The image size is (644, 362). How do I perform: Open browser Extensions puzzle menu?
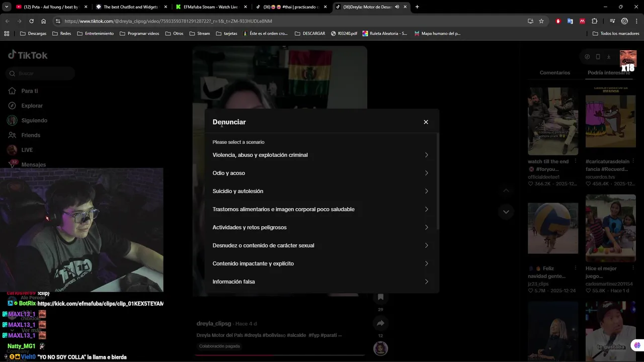595,21
